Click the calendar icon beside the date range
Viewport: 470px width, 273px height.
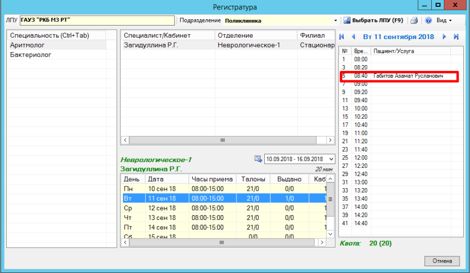(x=258, y=159)
